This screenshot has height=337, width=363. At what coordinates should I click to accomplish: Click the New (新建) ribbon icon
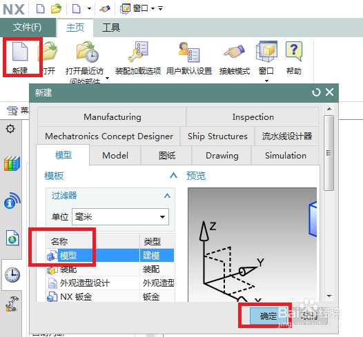point(20,52)
